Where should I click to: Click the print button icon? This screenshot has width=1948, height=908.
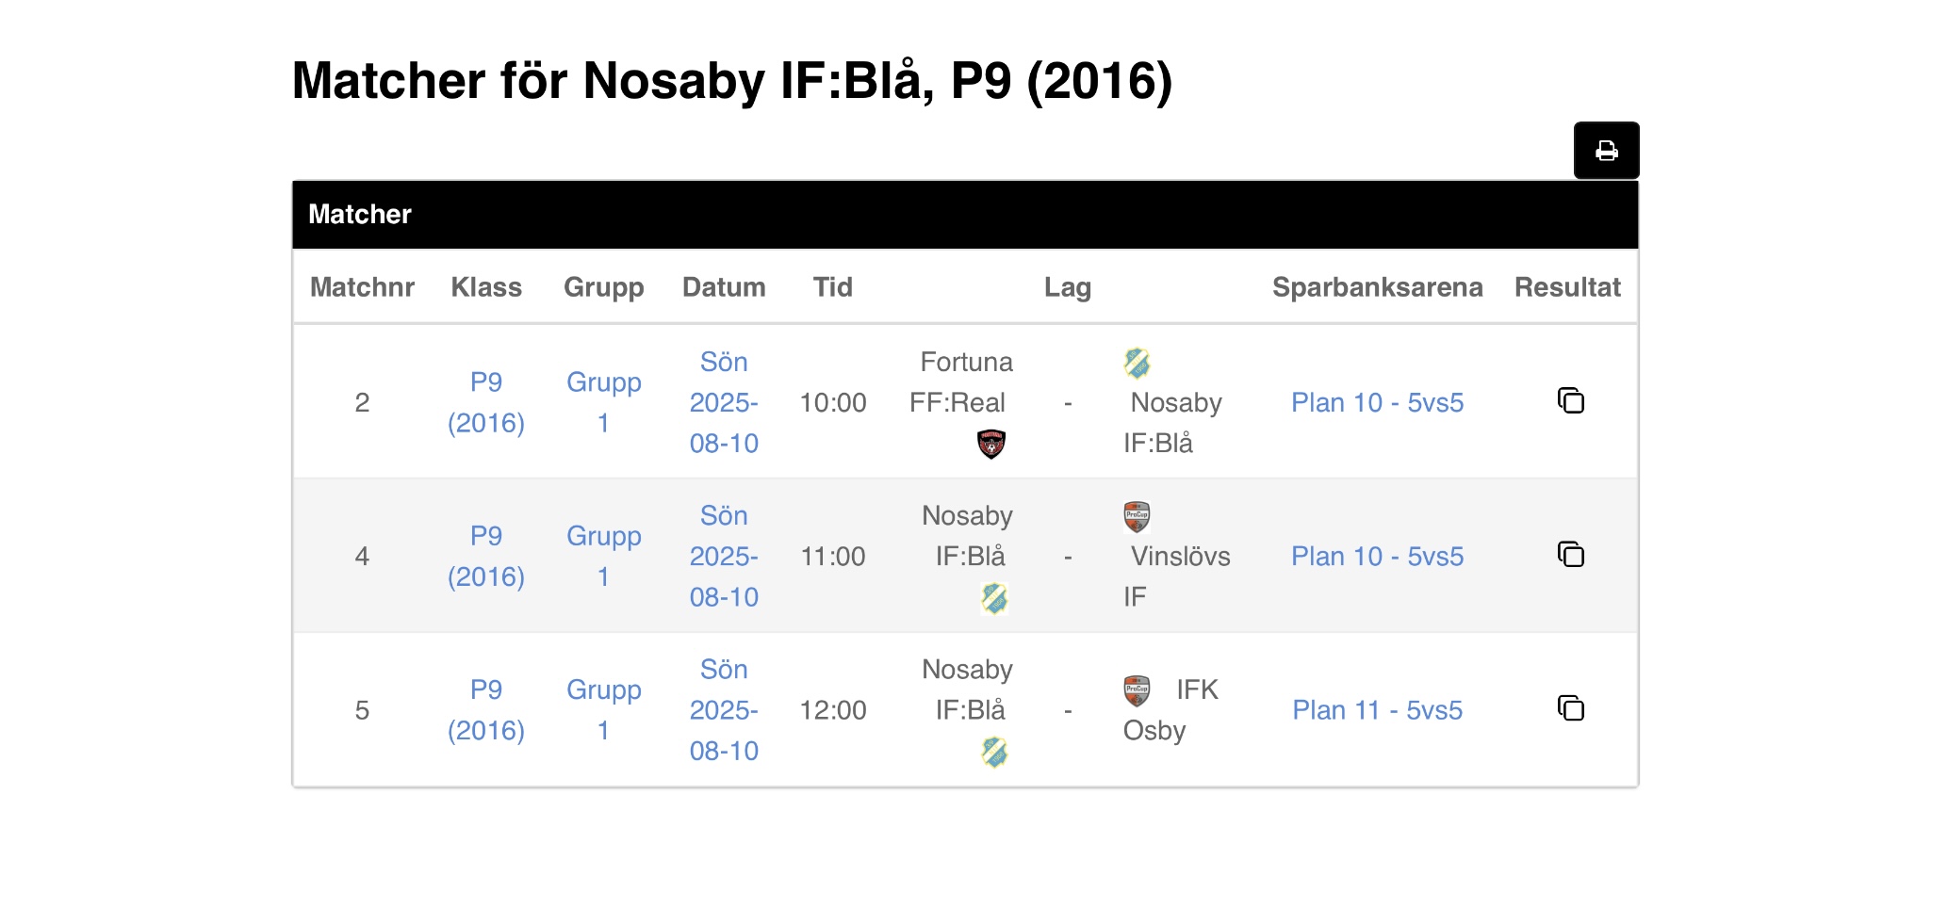1606,151
